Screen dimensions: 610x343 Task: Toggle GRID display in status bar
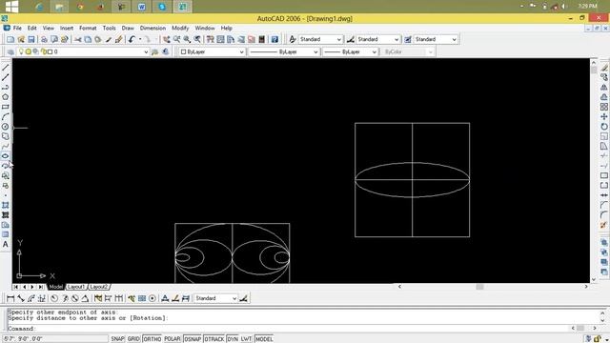pyautogui.click(x=133, y=339)
